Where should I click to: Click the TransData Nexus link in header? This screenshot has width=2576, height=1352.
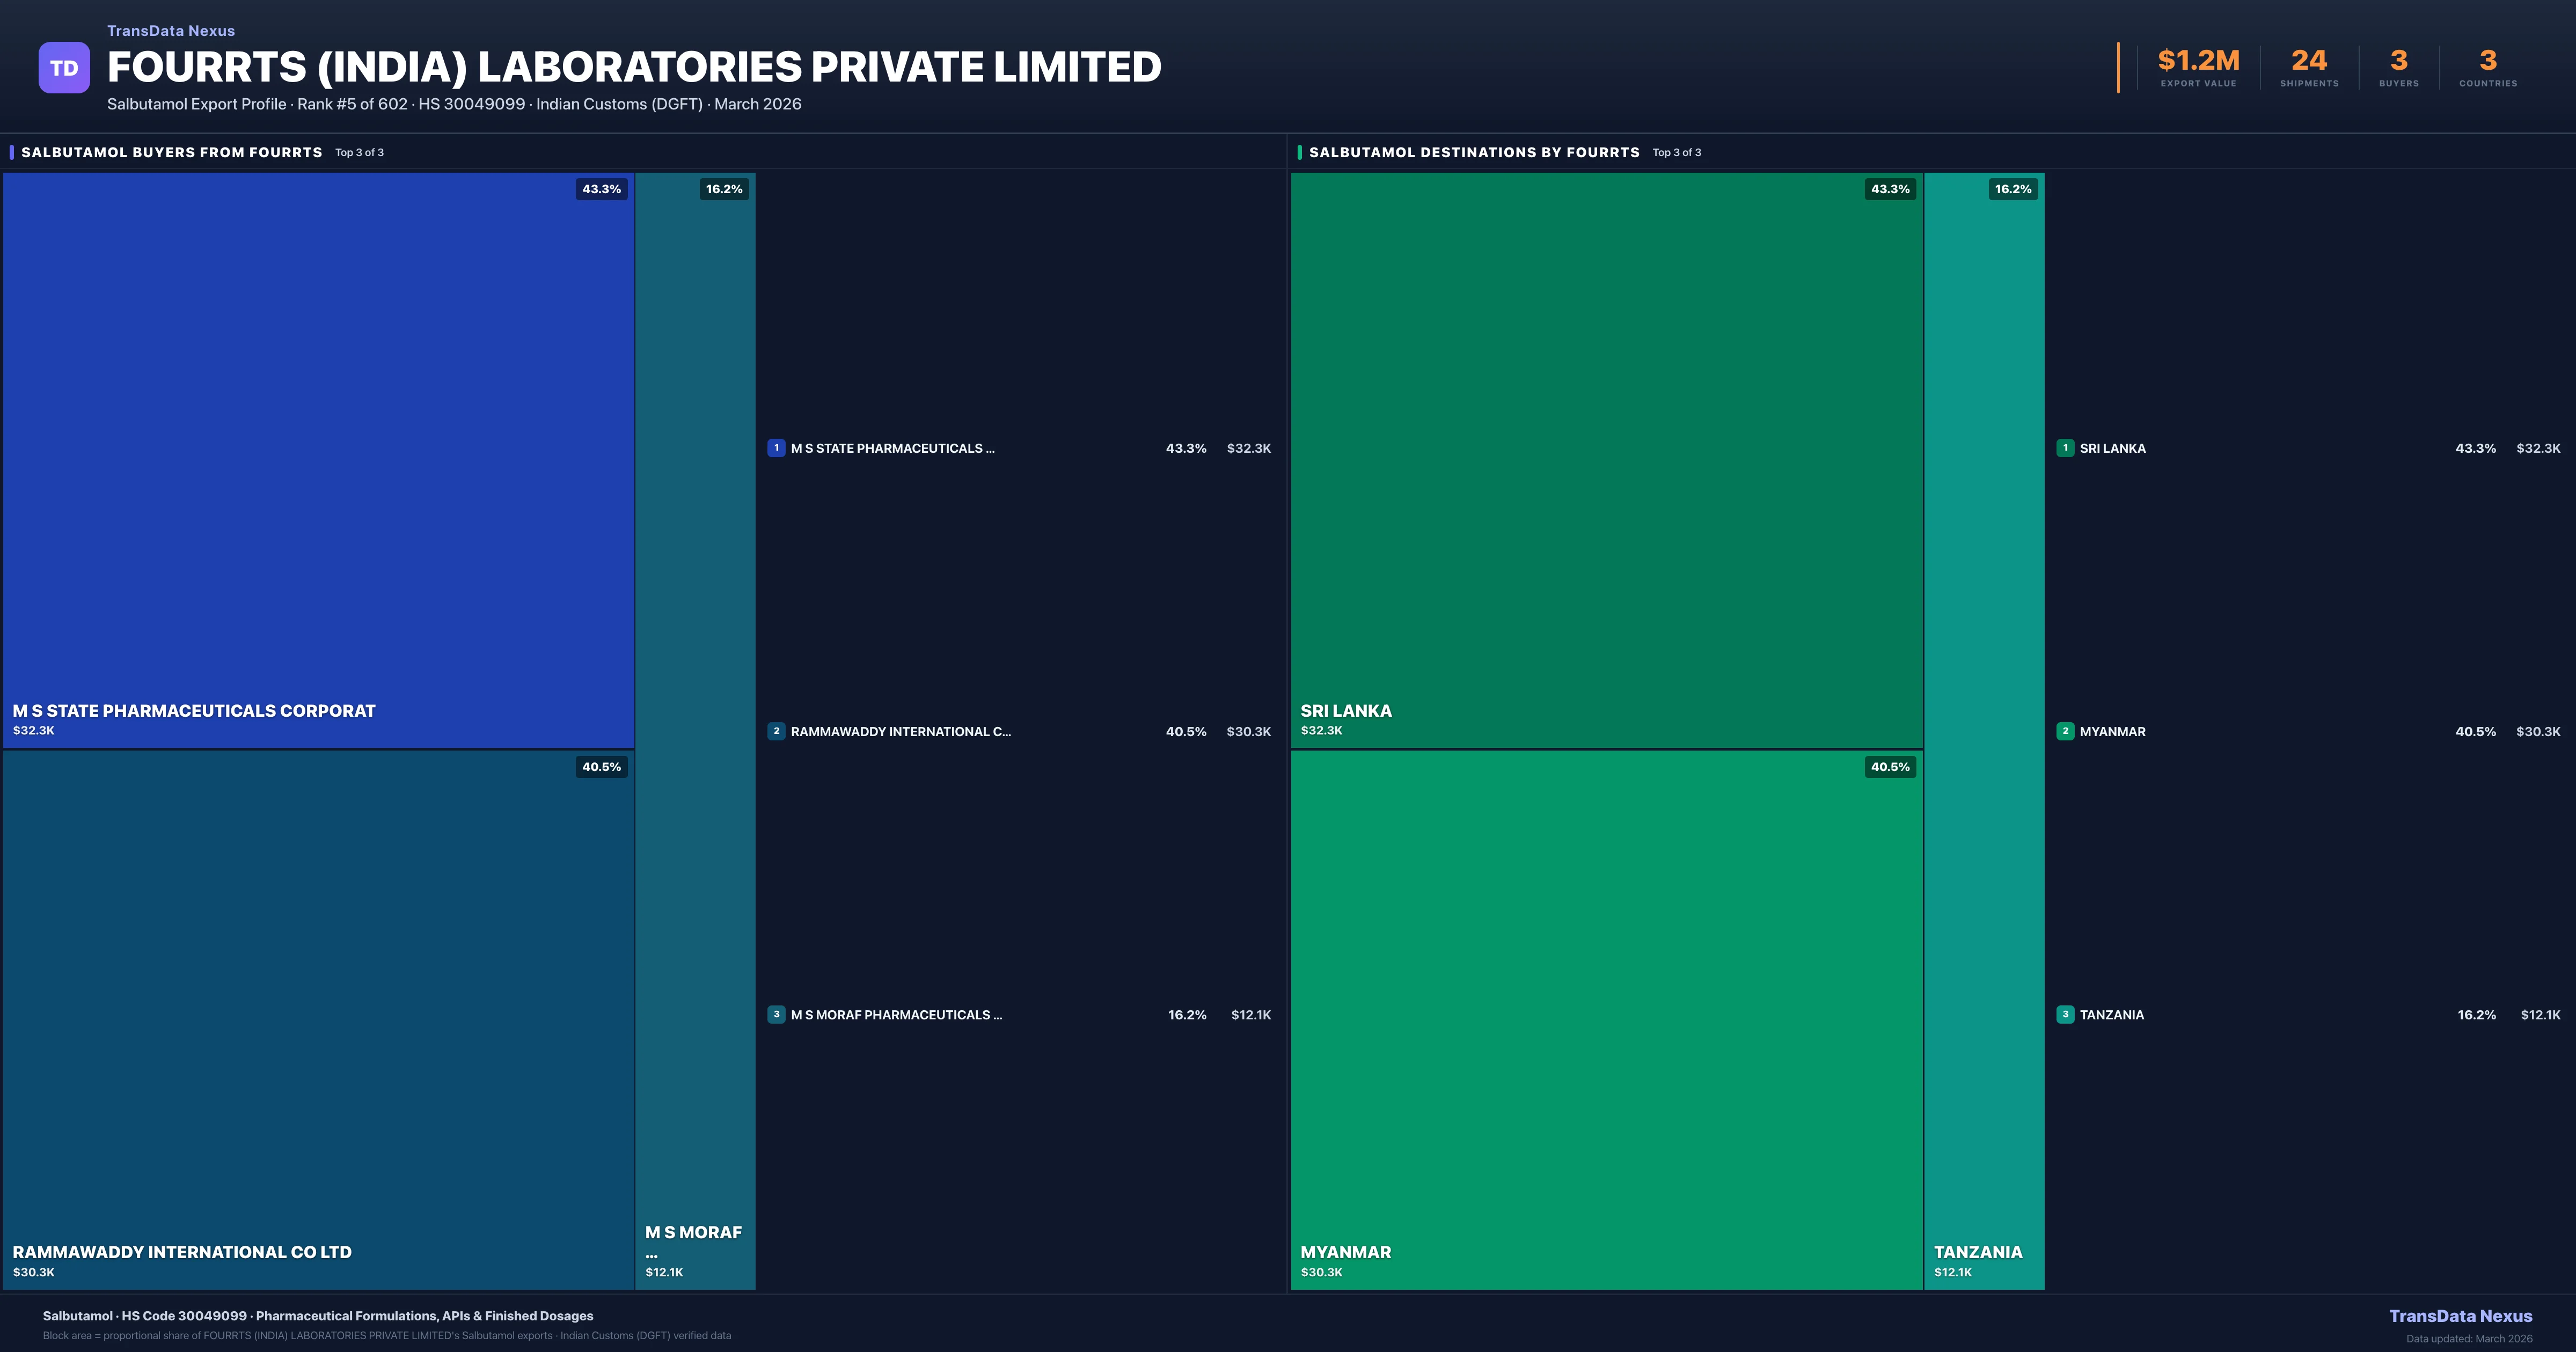coord(171,31)
